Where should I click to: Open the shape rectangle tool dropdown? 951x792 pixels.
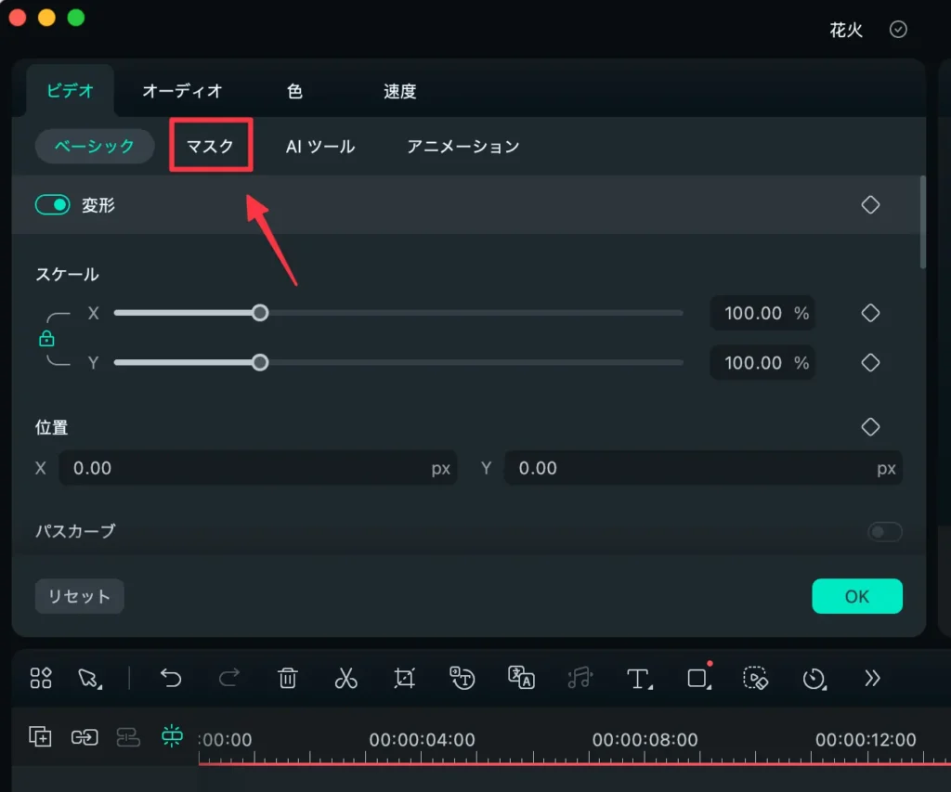pyautogui.click(x=697, y=679)
